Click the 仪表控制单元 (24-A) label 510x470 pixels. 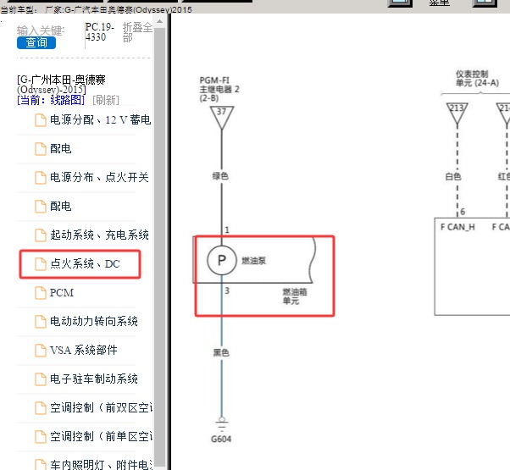[x=477, y=78]
